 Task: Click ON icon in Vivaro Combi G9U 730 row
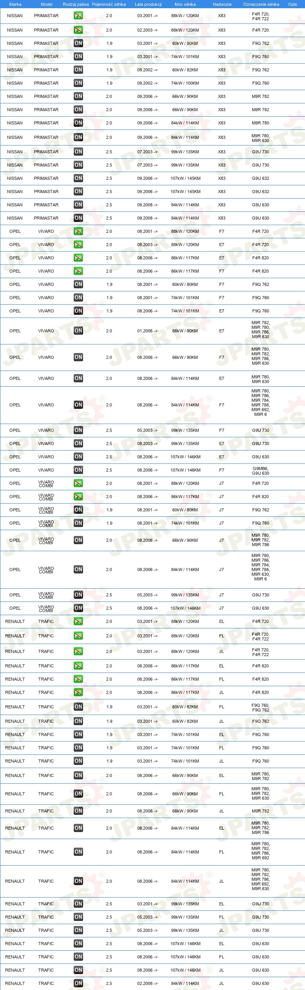78,595
